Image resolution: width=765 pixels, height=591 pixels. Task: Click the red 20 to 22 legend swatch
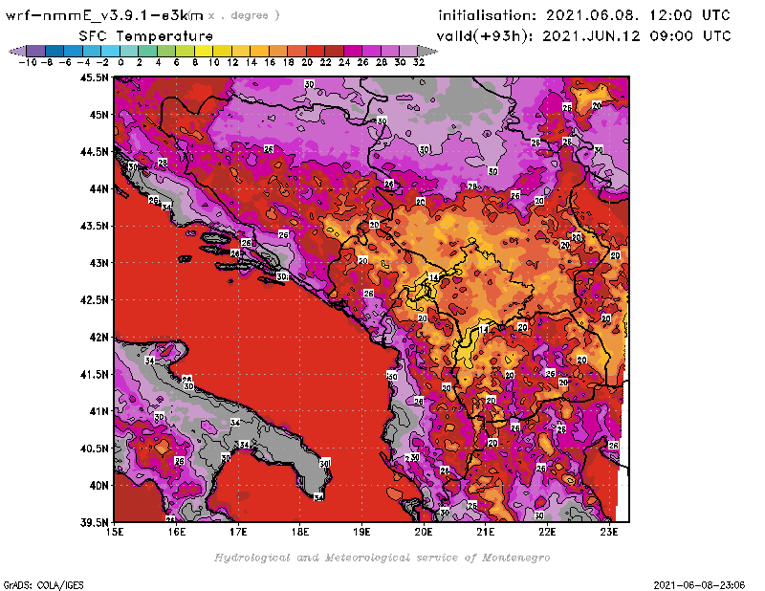[316, 51]
